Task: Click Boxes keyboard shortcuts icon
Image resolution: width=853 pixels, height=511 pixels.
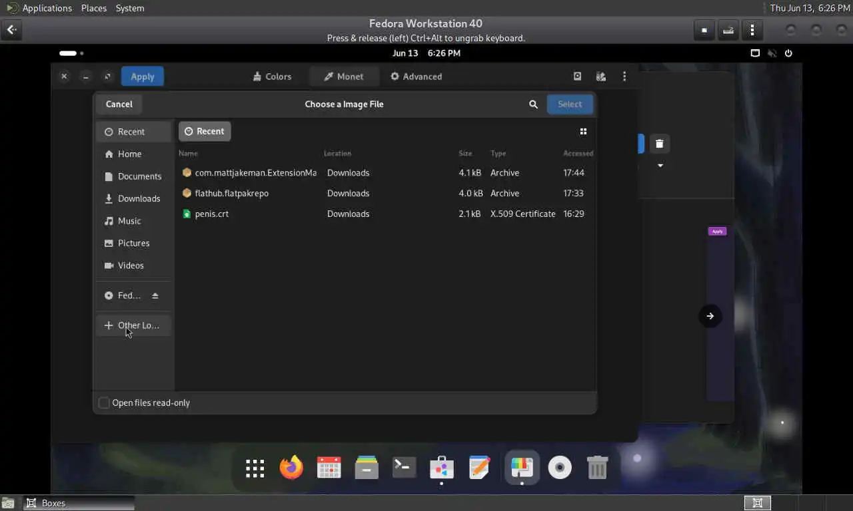Action: (x=728, y=30)
